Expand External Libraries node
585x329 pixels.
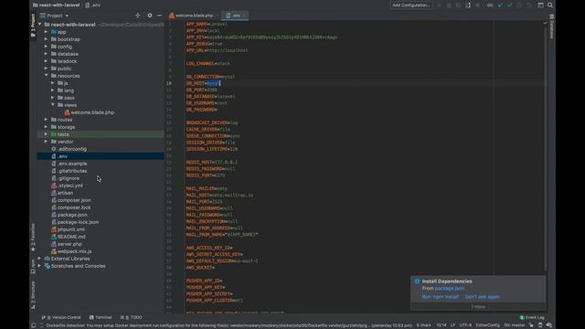[x=39, y=259]
